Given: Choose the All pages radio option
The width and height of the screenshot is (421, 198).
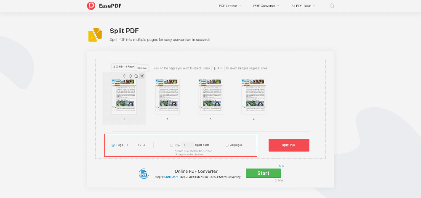Looking at the screenshot, I should pyautogui.click(x=227, y=145).
